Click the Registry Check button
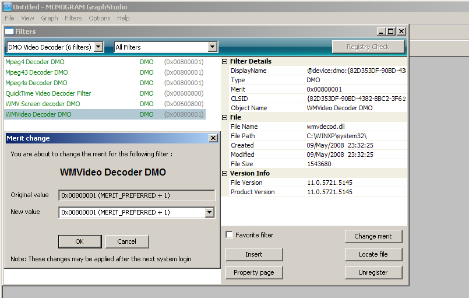Screen dimensions: 469x298 (368, 47)
